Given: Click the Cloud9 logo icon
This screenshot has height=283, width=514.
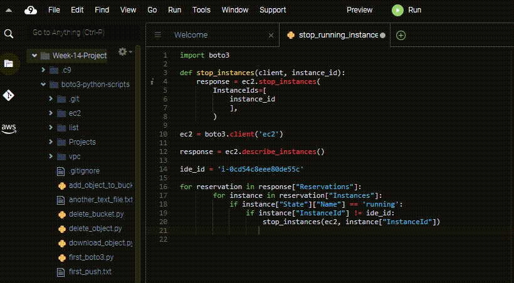Looking at the screenshot, I should pos(31,10).
